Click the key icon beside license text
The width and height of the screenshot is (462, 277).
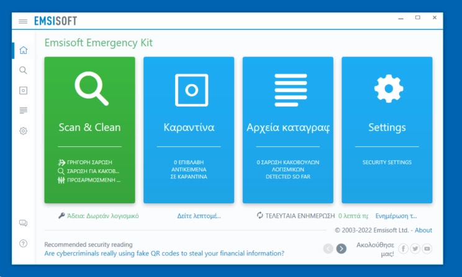click(x=61, y=216)
